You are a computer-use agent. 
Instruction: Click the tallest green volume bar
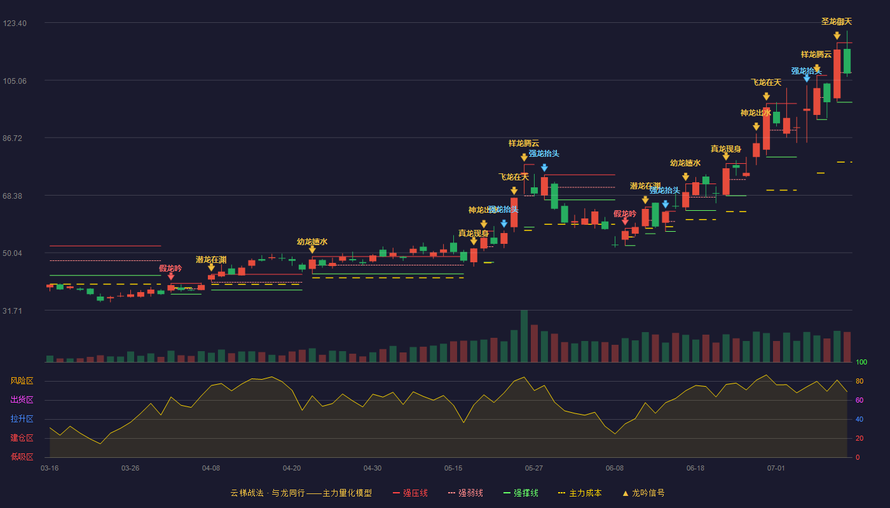tap(524, 336)
